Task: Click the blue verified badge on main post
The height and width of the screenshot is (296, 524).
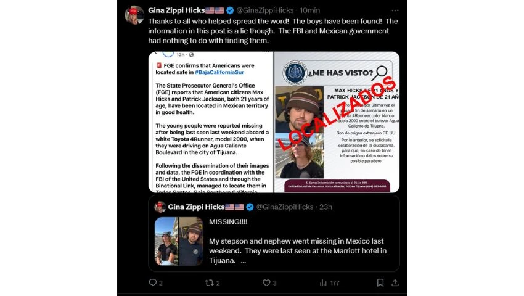Action: point(230,10)
